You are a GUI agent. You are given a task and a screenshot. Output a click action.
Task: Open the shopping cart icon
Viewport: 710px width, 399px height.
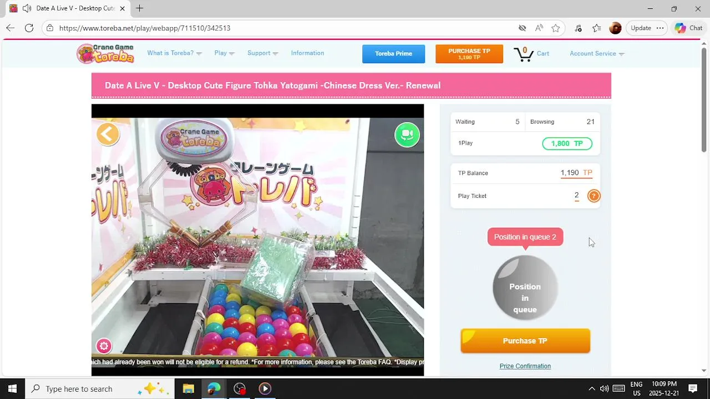point(523,54)
